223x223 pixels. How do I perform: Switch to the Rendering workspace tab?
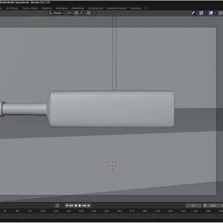point(78,8)
